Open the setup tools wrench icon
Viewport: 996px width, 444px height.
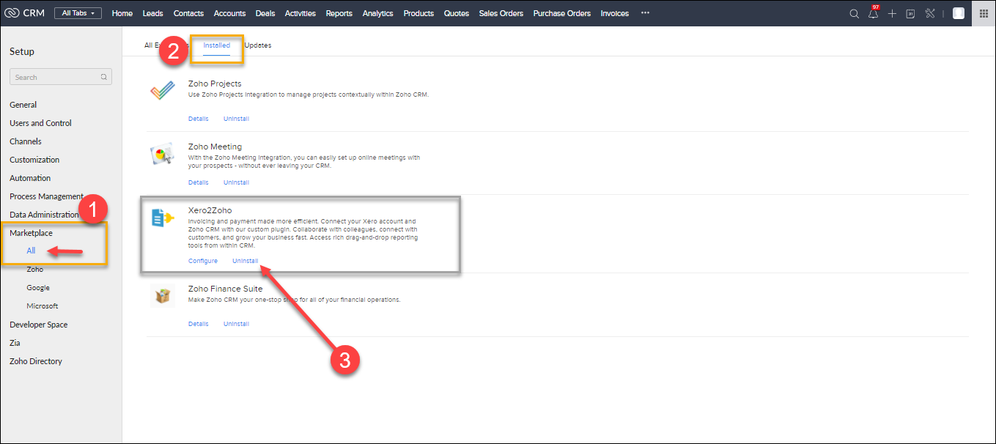930,13
